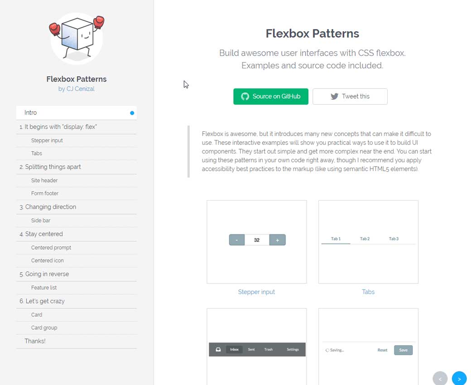This screenshot has width=471, height=385.
Task: Select Intro in the sidebar navigation
Action: point(76,113)
